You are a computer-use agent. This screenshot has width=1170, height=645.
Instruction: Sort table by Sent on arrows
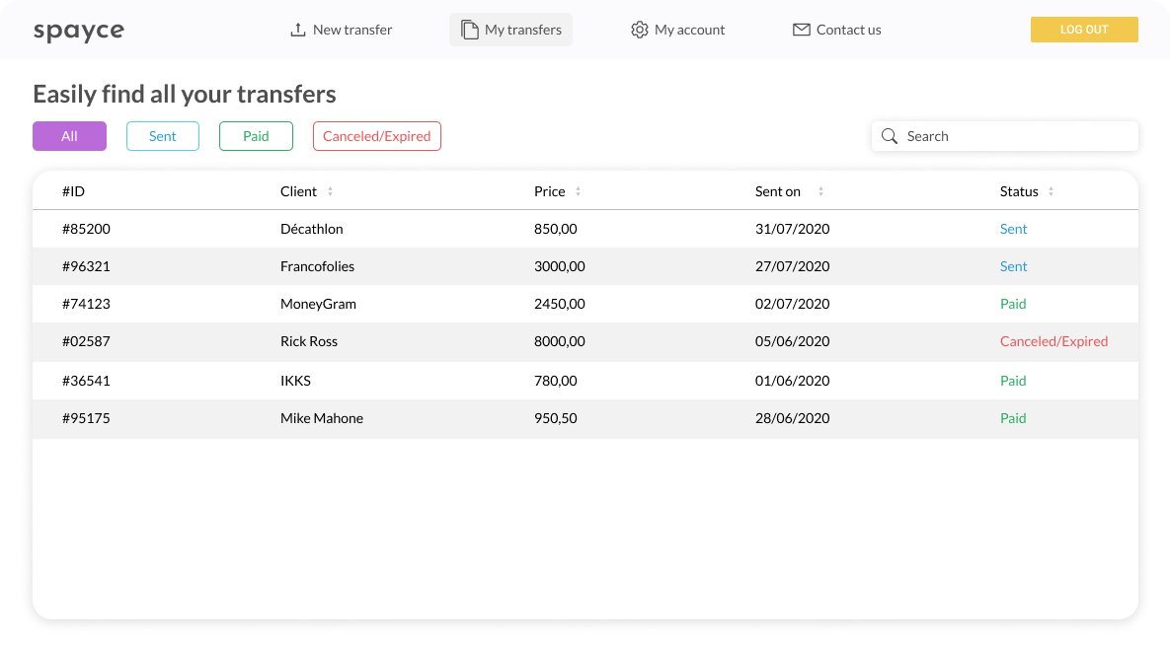click(x=820, y=191)
